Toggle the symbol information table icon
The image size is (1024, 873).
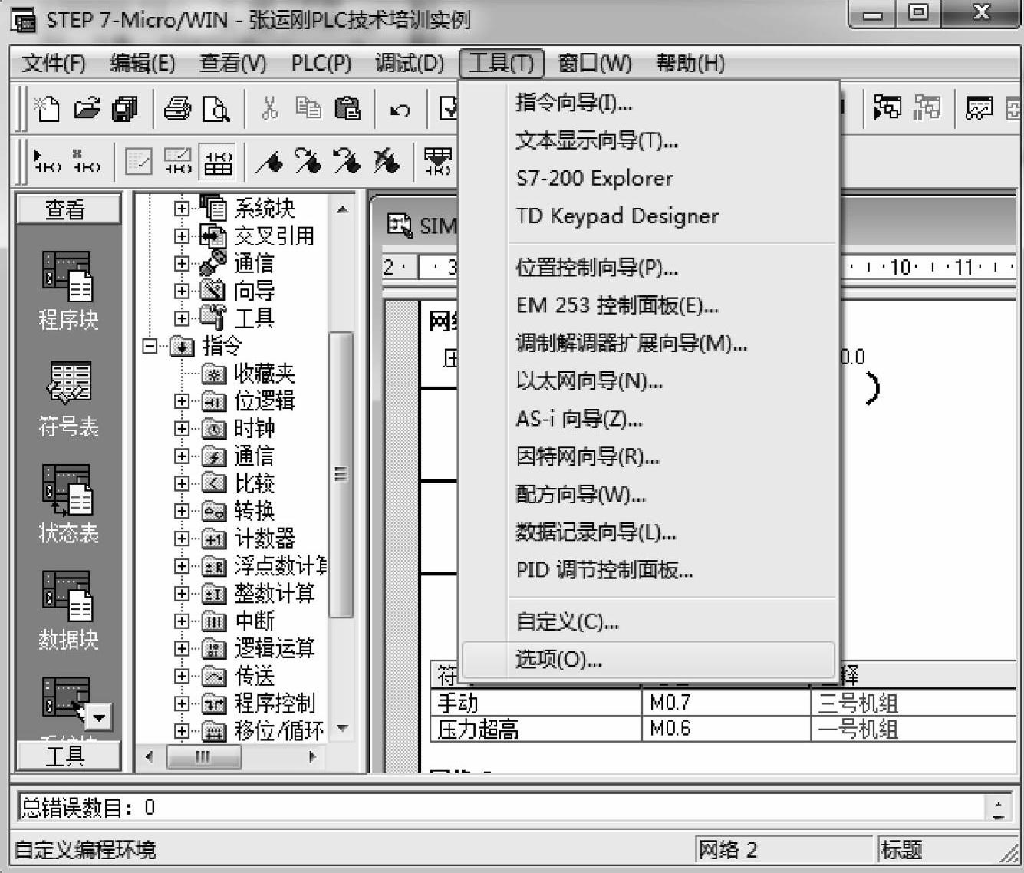click(218, 161)
